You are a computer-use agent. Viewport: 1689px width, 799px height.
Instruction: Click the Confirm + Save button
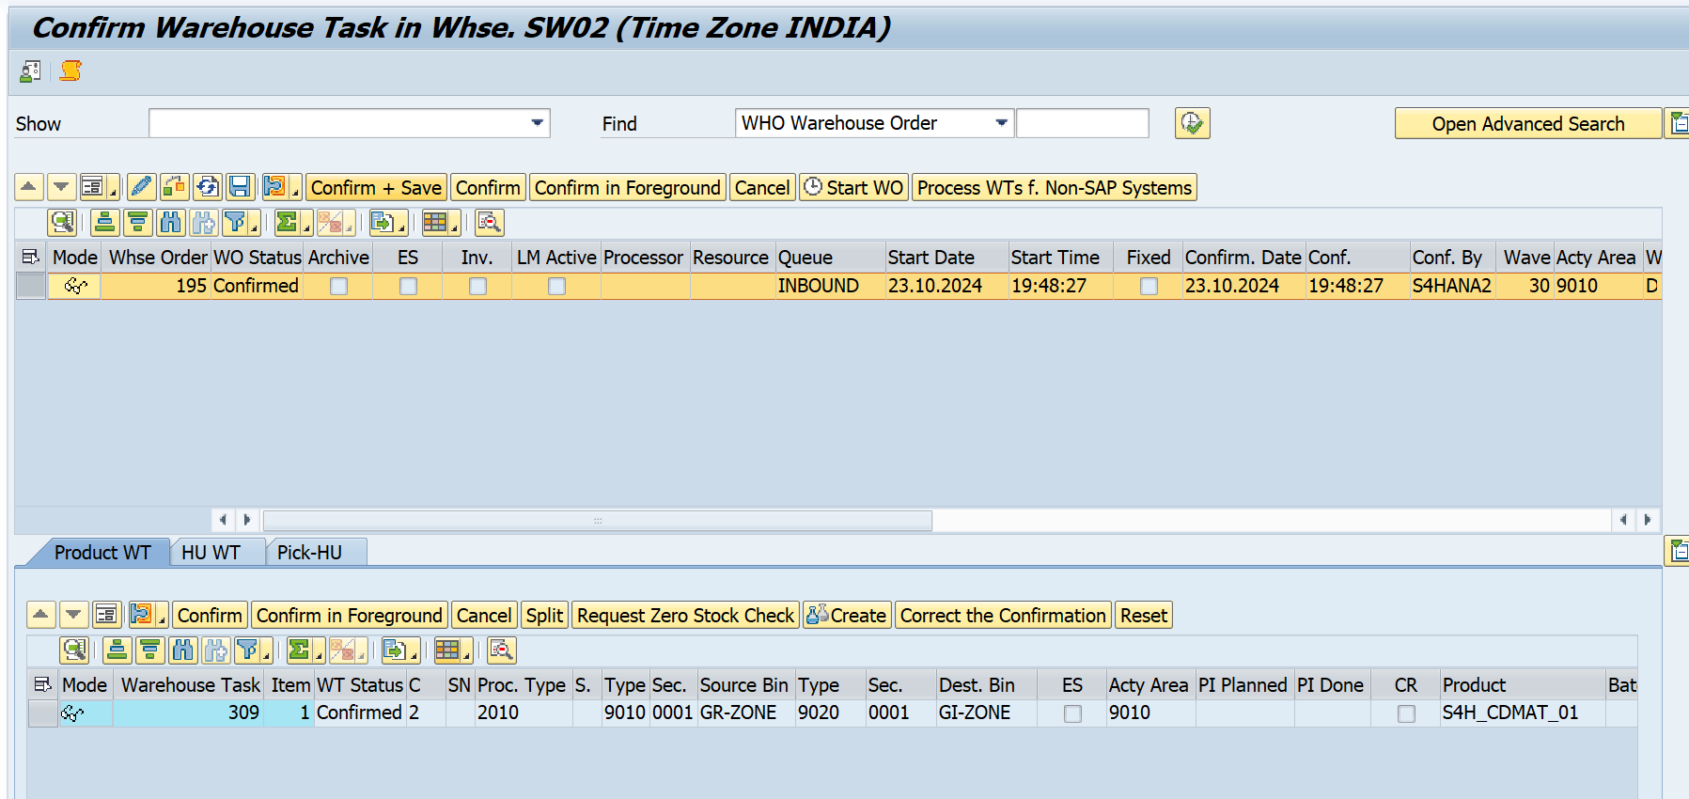click(376, 187)
